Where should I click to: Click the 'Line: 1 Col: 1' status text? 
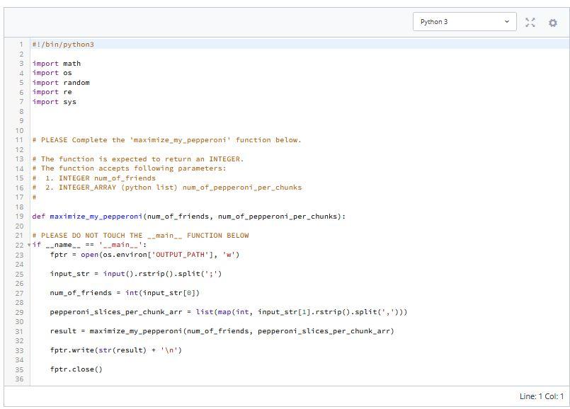(541, 396)
